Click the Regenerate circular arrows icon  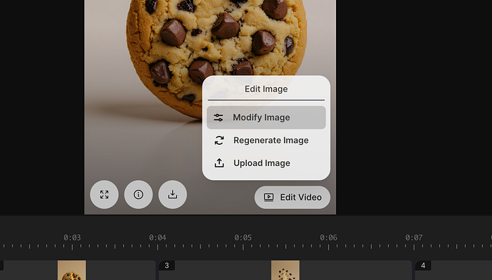(x=219, y=140)
